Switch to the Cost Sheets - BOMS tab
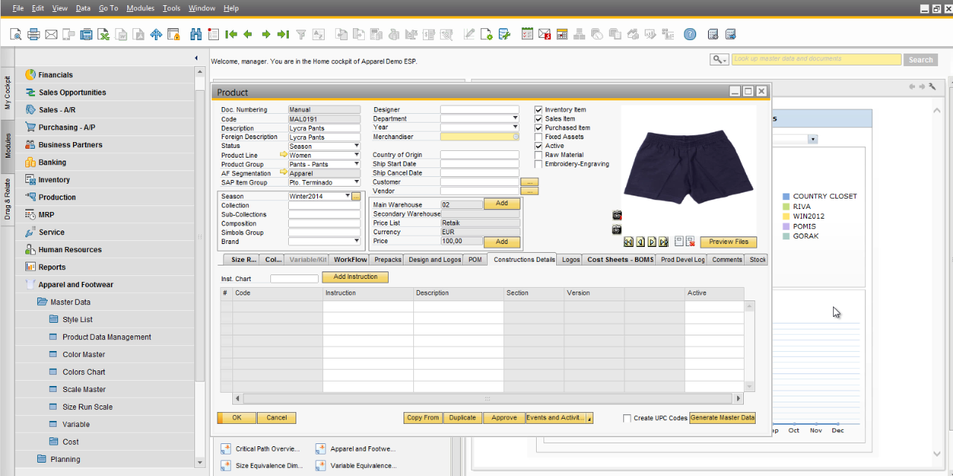Viewport: 953px width, 476px height. tap(620, 260)
